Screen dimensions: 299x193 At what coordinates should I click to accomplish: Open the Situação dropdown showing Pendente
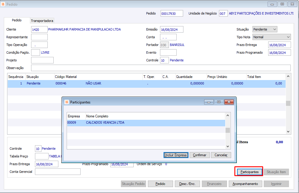pyautogui.click(x=265, y=29)
